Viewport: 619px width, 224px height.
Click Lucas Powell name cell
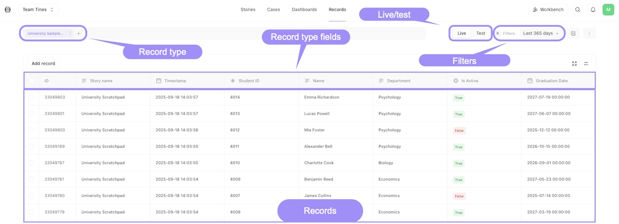317,114
